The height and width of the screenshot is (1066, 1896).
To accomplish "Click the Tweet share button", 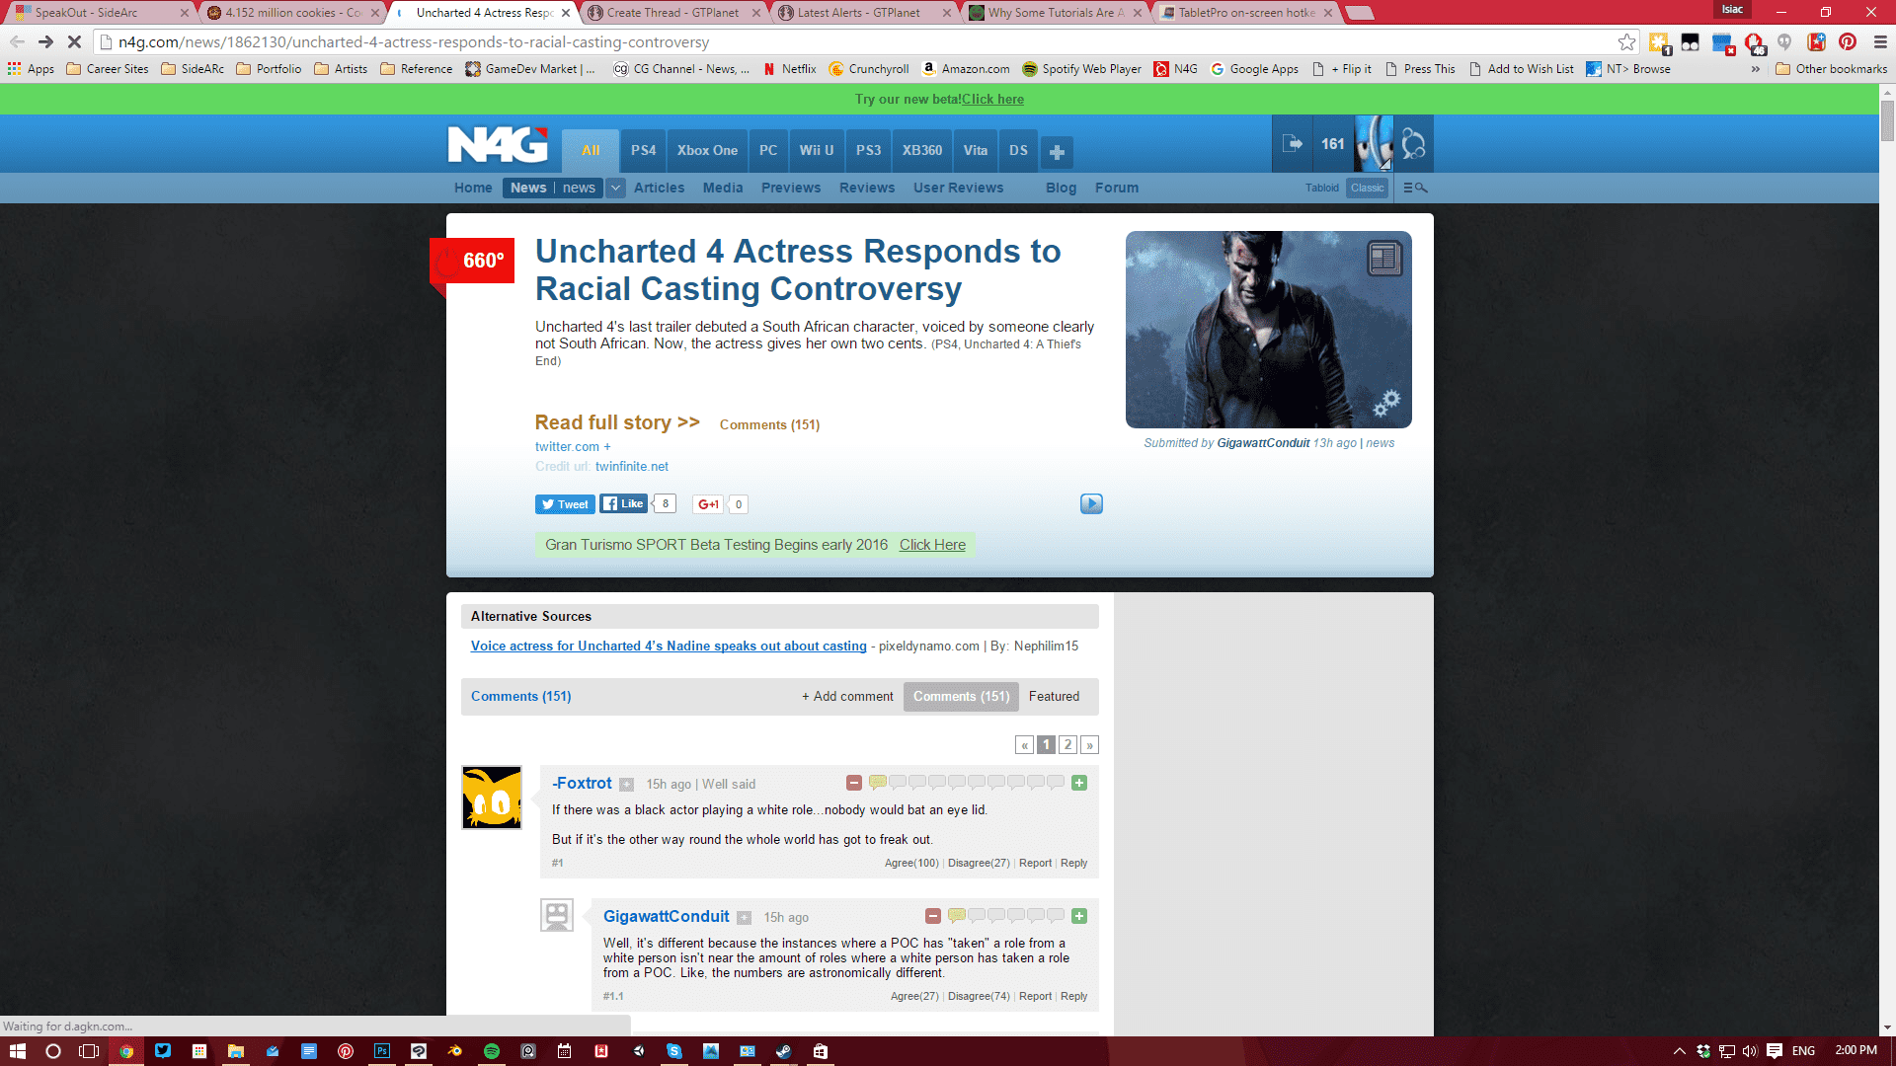I will coord(565,504).
